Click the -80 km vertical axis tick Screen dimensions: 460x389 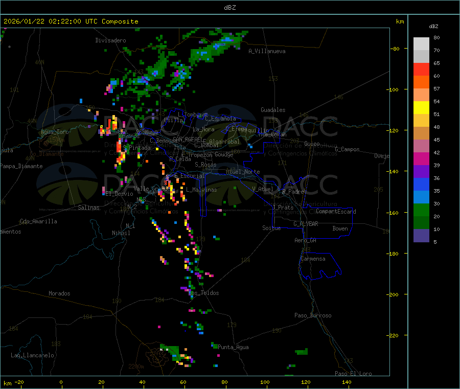[x=395, y=49]
